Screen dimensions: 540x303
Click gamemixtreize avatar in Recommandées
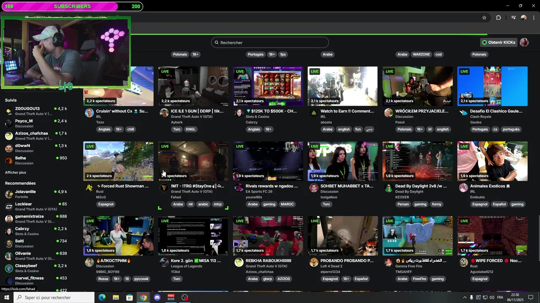(9, 219)
